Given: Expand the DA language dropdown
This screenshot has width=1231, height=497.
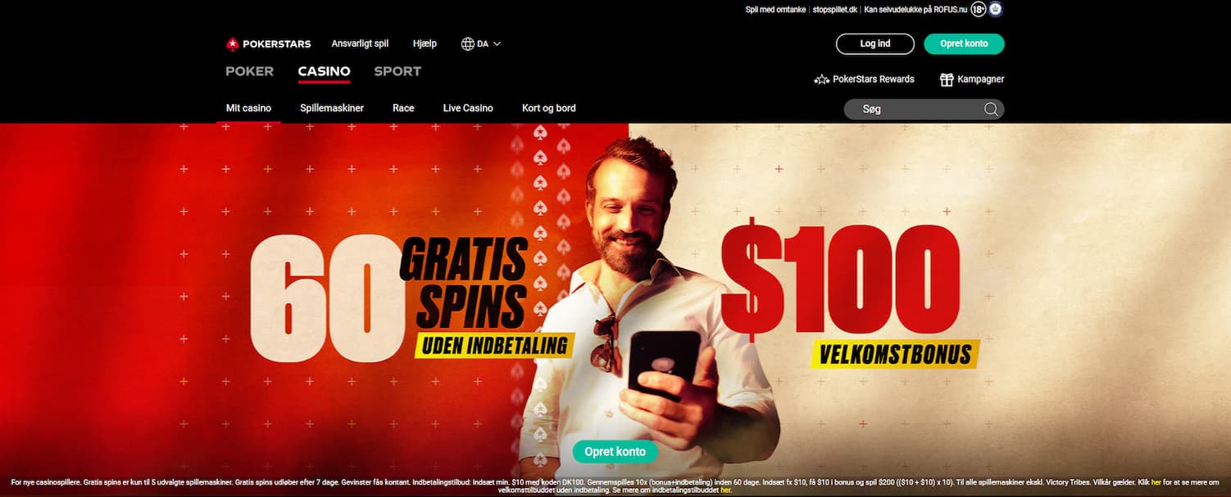Looking at the screenshot, I should click(497, 44).
